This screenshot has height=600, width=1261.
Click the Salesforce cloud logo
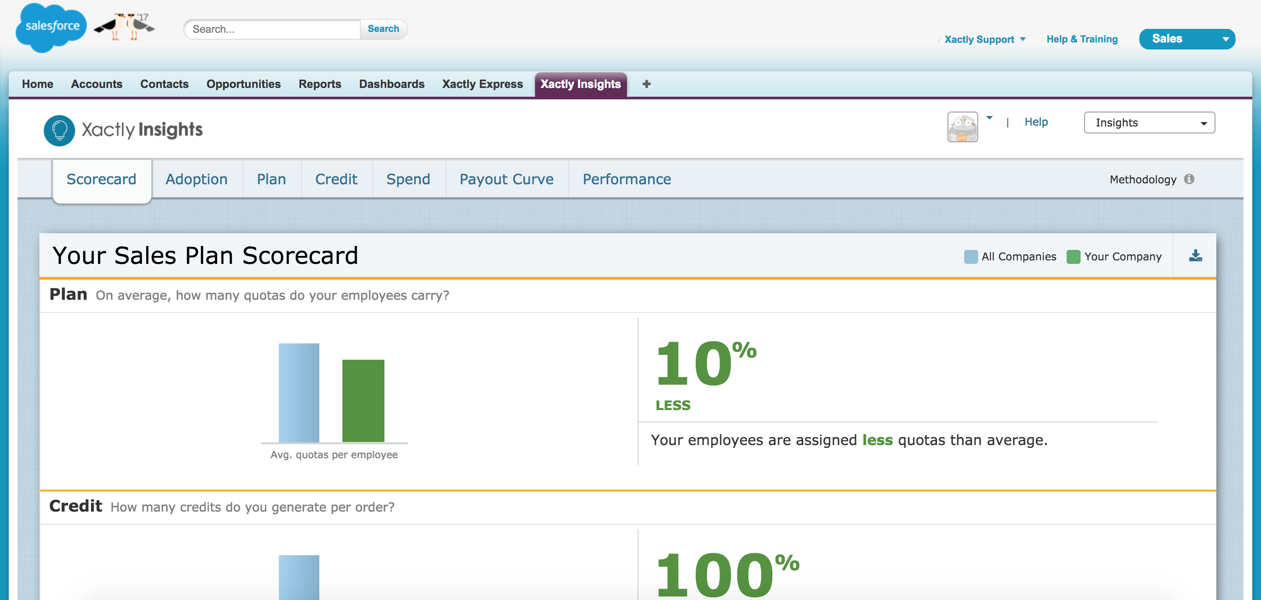[x=51, y=28]
